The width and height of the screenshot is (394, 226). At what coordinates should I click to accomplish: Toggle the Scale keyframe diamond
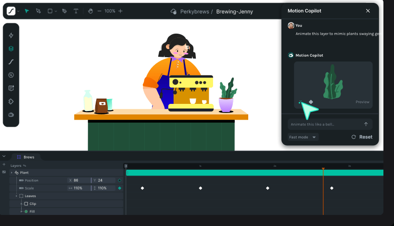[120, 188]
